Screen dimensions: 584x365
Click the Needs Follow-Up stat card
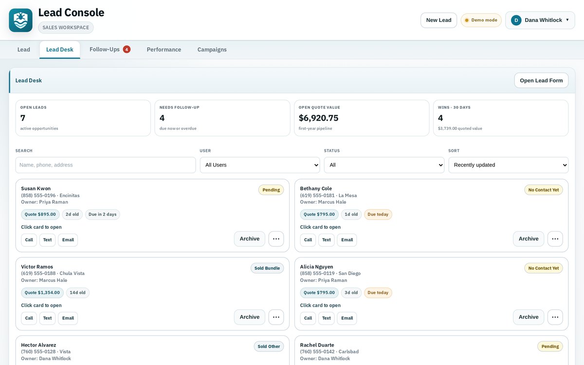[x=222, y=118]
